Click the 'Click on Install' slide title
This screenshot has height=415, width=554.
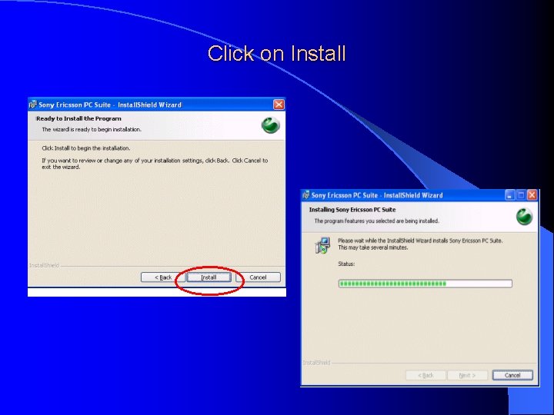coord(276,54)
